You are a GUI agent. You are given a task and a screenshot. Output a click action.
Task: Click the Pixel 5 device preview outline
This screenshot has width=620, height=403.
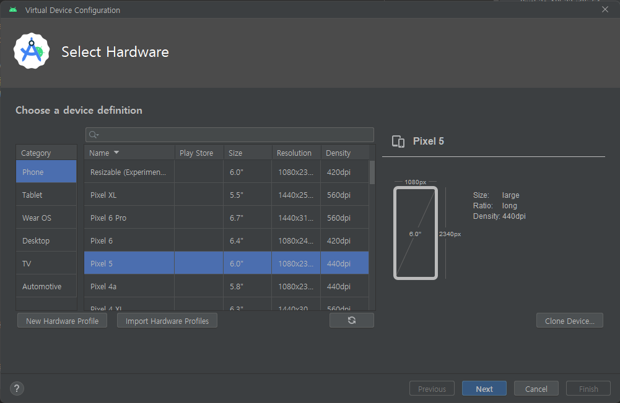pyautogui.click(x=415, y=233)
